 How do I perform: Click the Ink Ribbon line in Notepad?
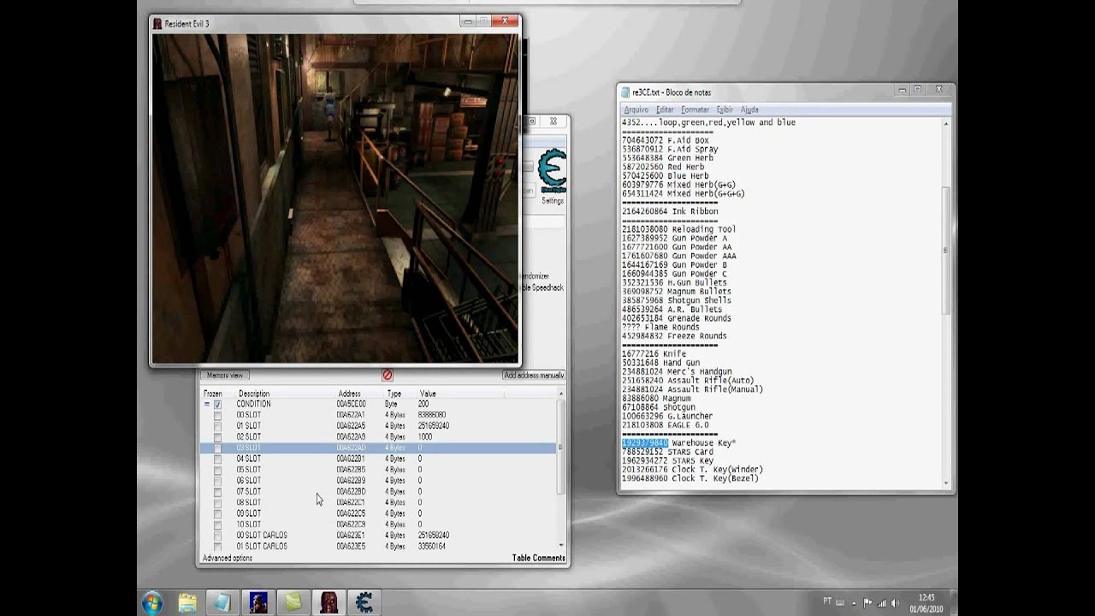tap(670, 211)
